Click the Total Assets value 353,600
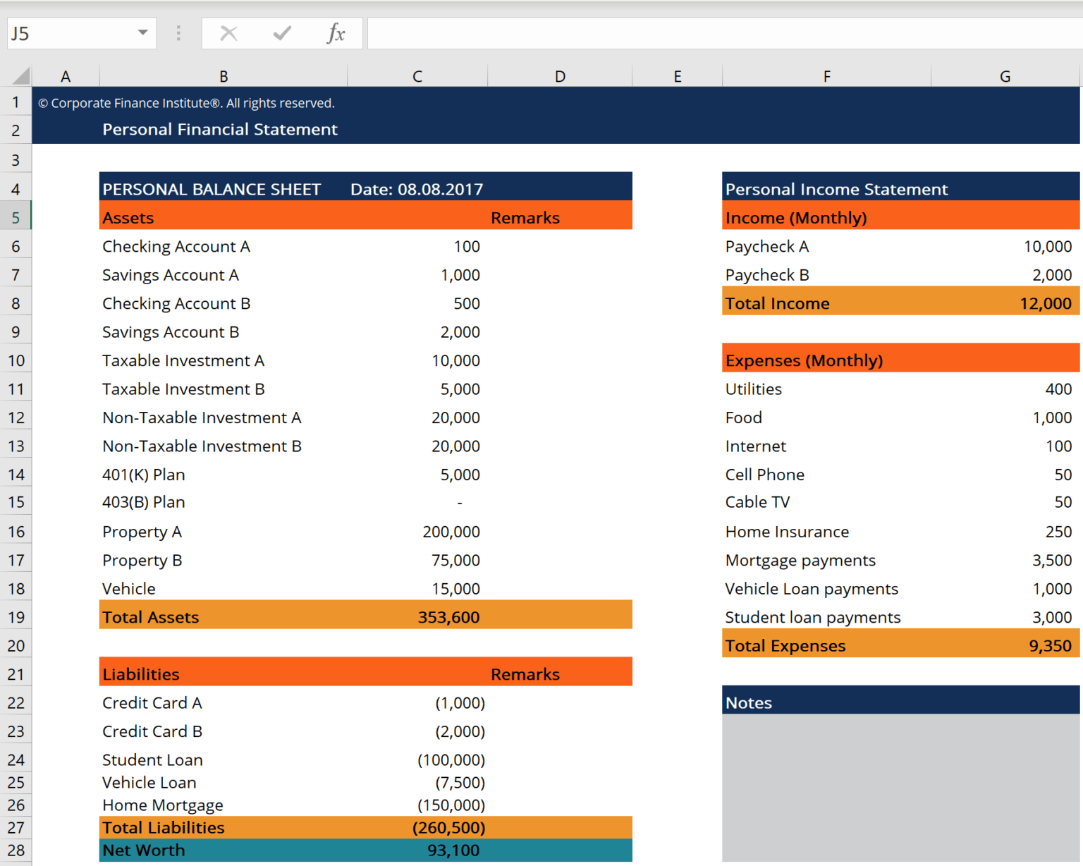The image size is (1083, 866). click(448, 617)
